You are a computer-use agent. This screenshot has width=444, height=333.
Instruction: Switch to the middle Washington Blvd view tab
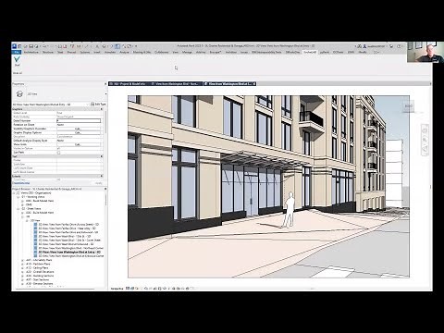click(177, 83)
